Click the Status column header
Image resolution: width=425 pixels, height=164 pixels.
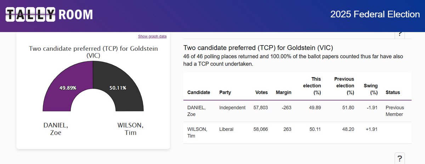pos(393,92)
